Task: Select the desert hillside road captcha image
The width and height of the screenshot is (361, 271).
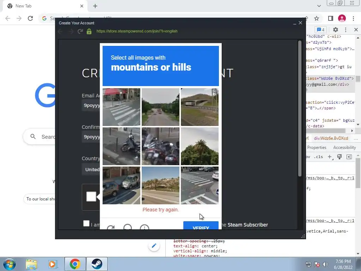Action: (160, 186)
